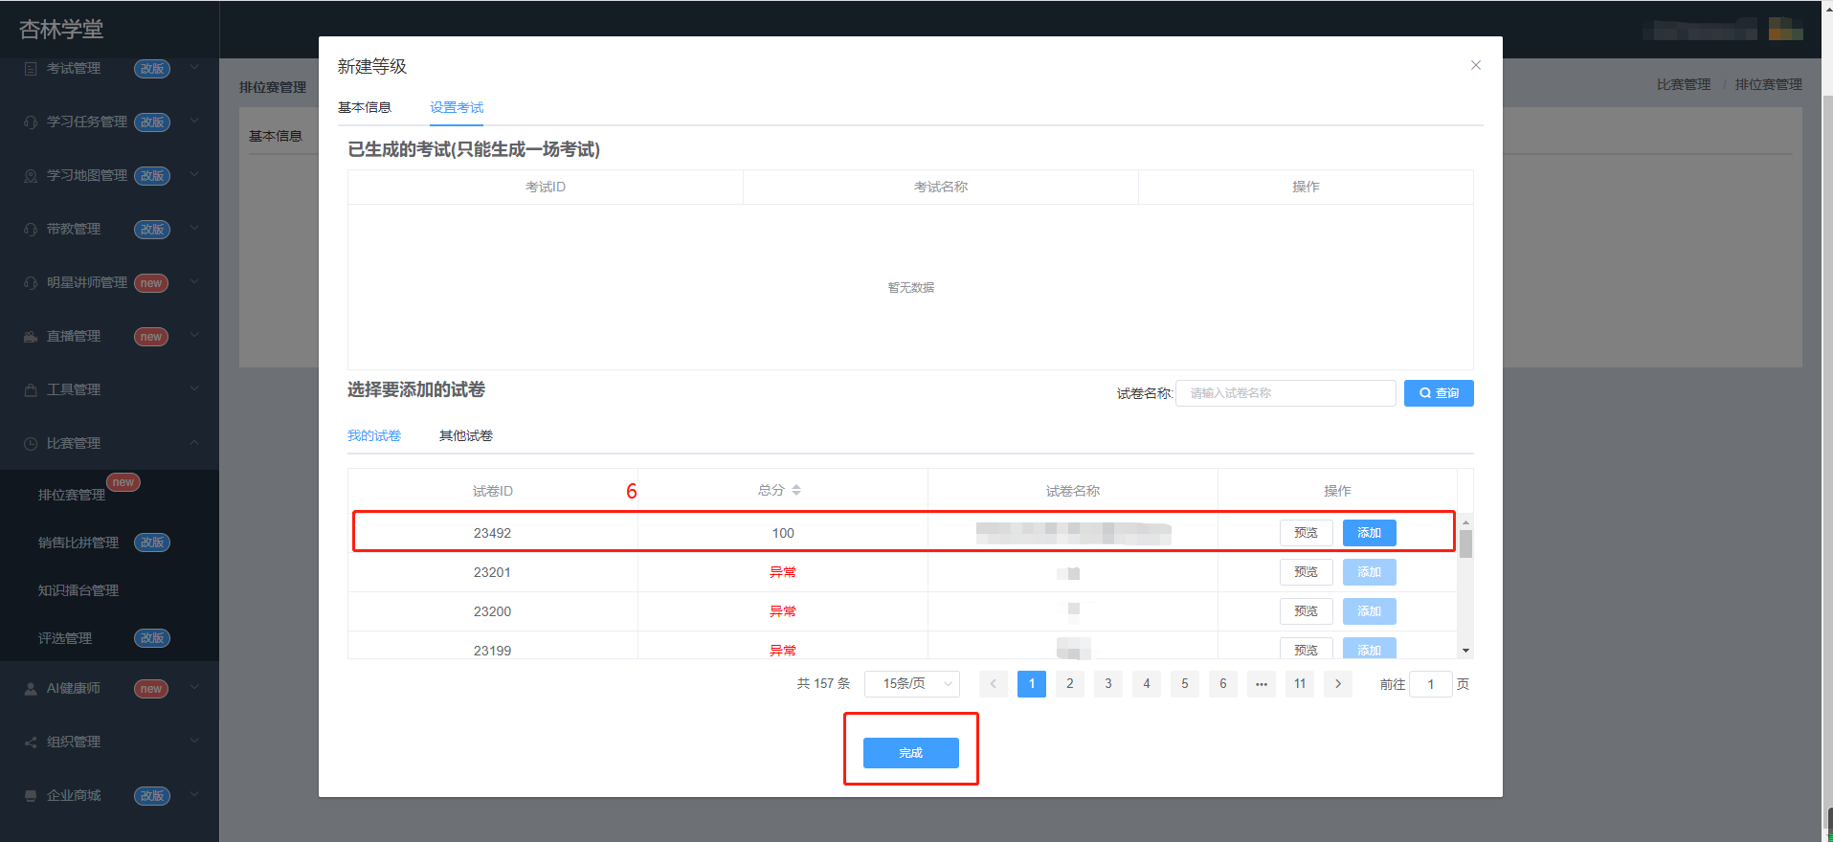Expand 考试管理 sidebar menu

[x=109, y=69]
